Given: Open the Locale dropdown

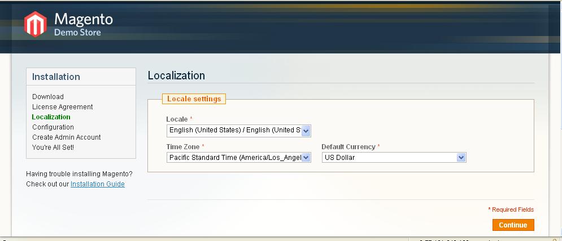Looking at the screenshot, I should [239, 131].
